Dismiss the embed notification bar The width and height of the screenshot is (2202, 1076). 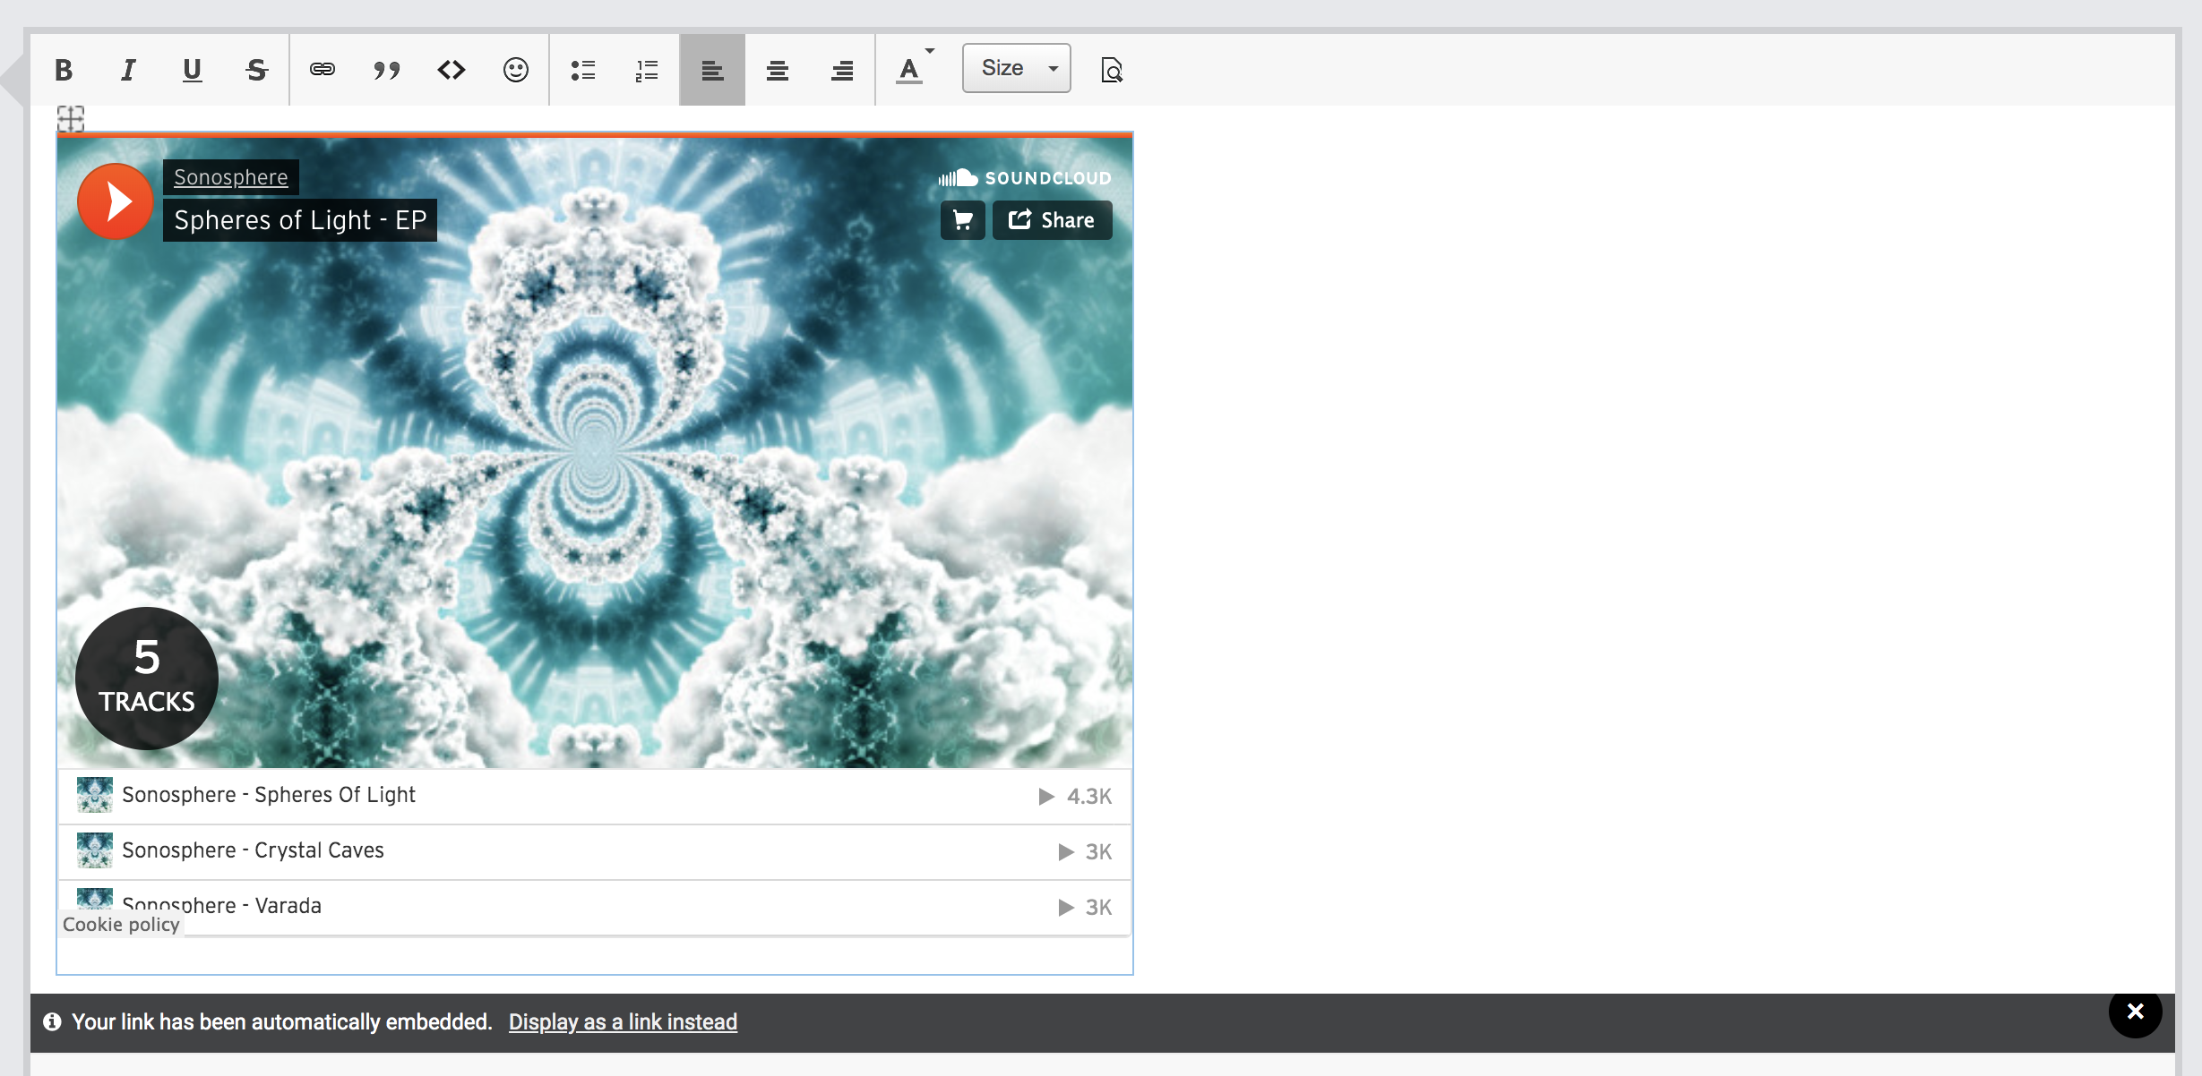(2136, 1012)
